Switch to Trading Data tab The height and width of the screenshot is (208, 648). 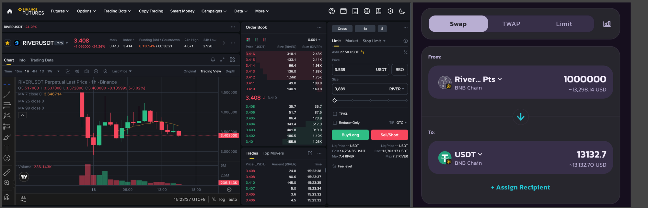pyautogui.click(x=42, y=60)
